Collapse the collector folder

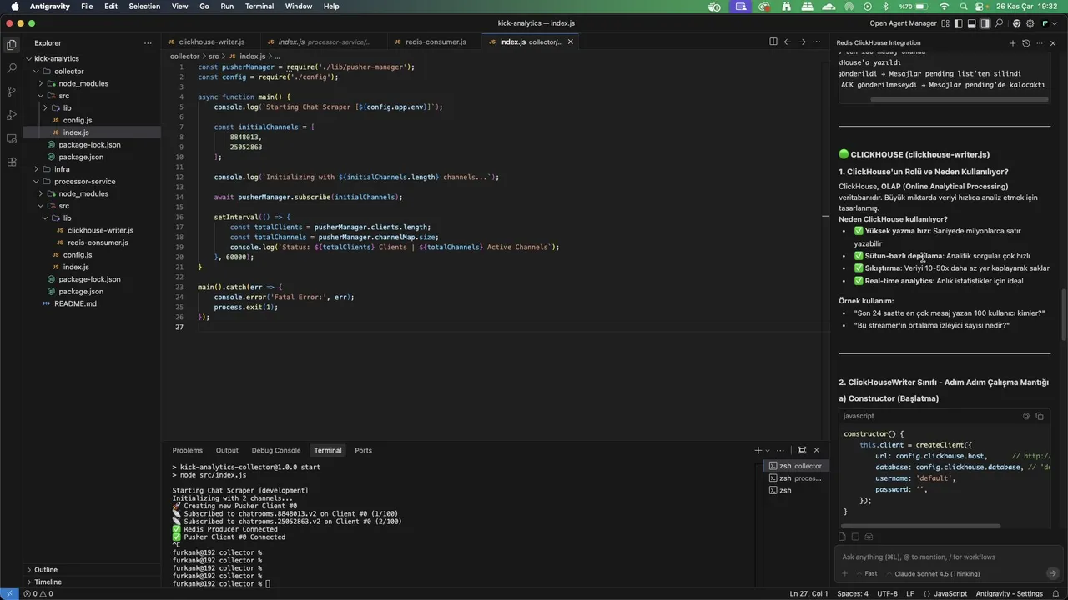pyautogui.click(x=37, y=72)
